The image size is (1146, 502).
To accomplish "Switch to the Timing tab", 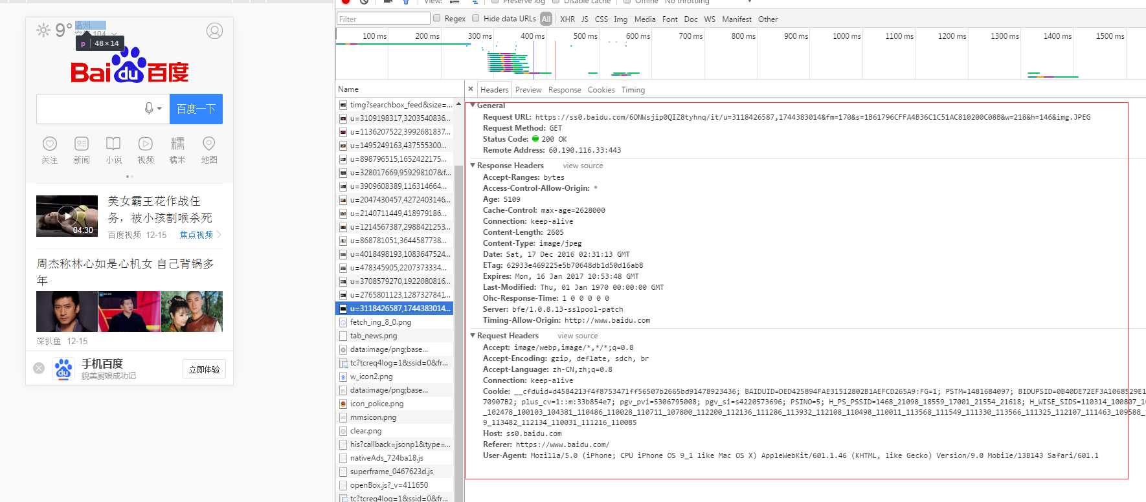I will [x=633, y=90].
